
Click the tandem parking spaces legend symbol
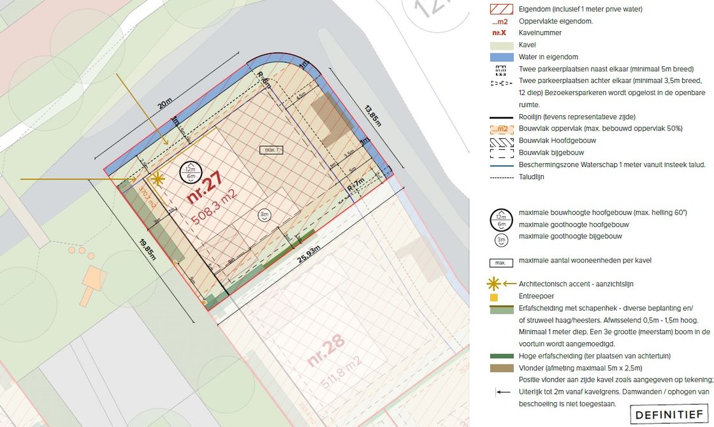pos(501,82)
